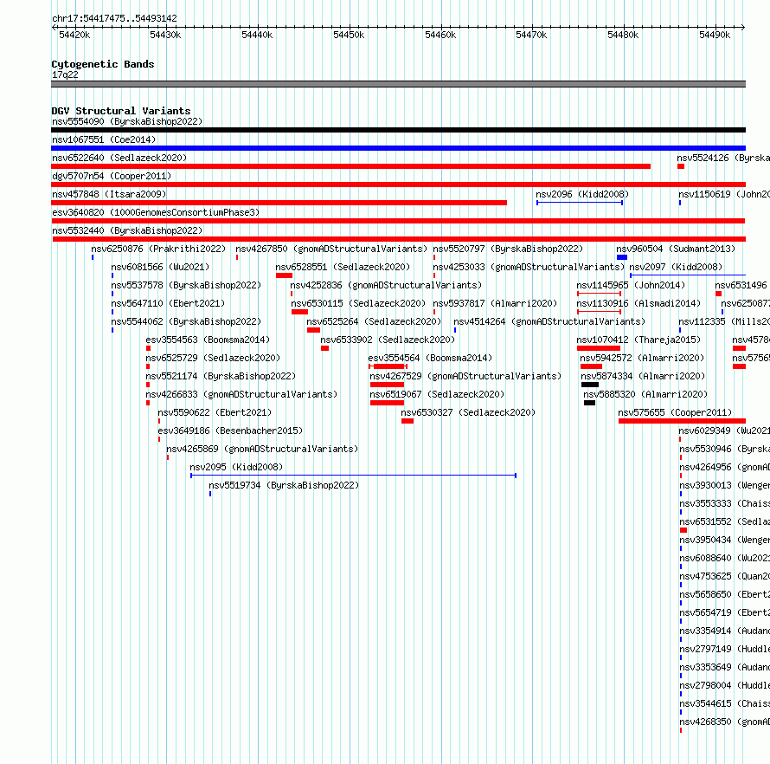Click nsv5537578 (ByrskaBishop2022) label
Viewport: 770px width, 764px height.
pyautogui.click(x=186, y=285)
